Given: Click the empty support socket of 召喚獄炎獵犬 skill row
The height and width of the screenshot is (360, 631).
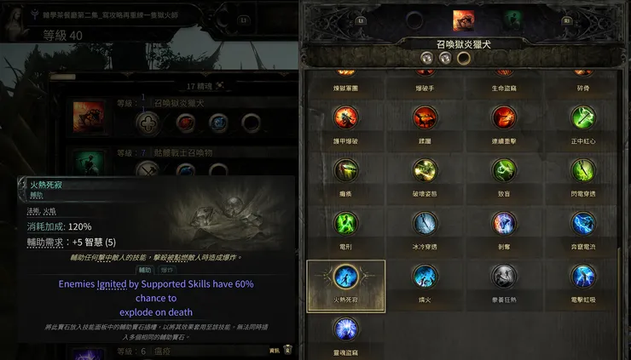Looking at the screenshot, I should coord(251,123).
